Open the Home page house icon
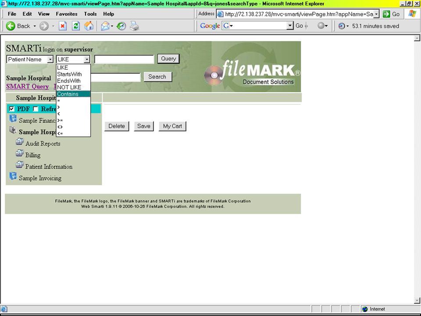 click(x=89, y=26)
